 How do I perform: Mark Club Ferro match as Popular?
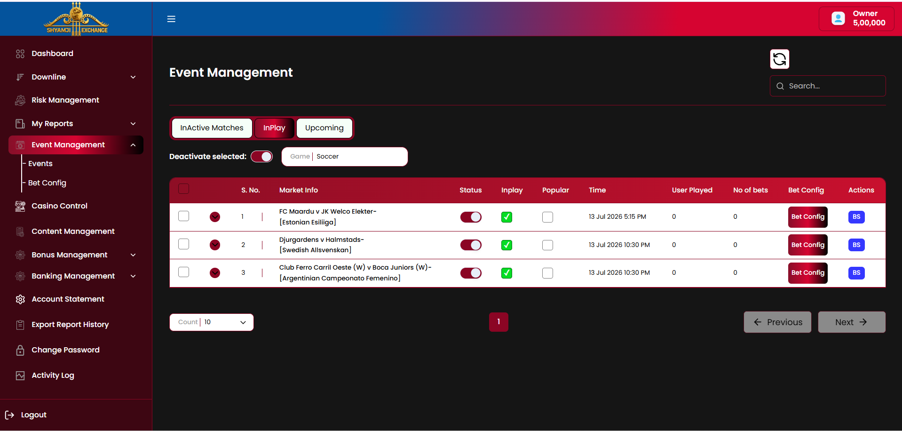tap(547, 273)
